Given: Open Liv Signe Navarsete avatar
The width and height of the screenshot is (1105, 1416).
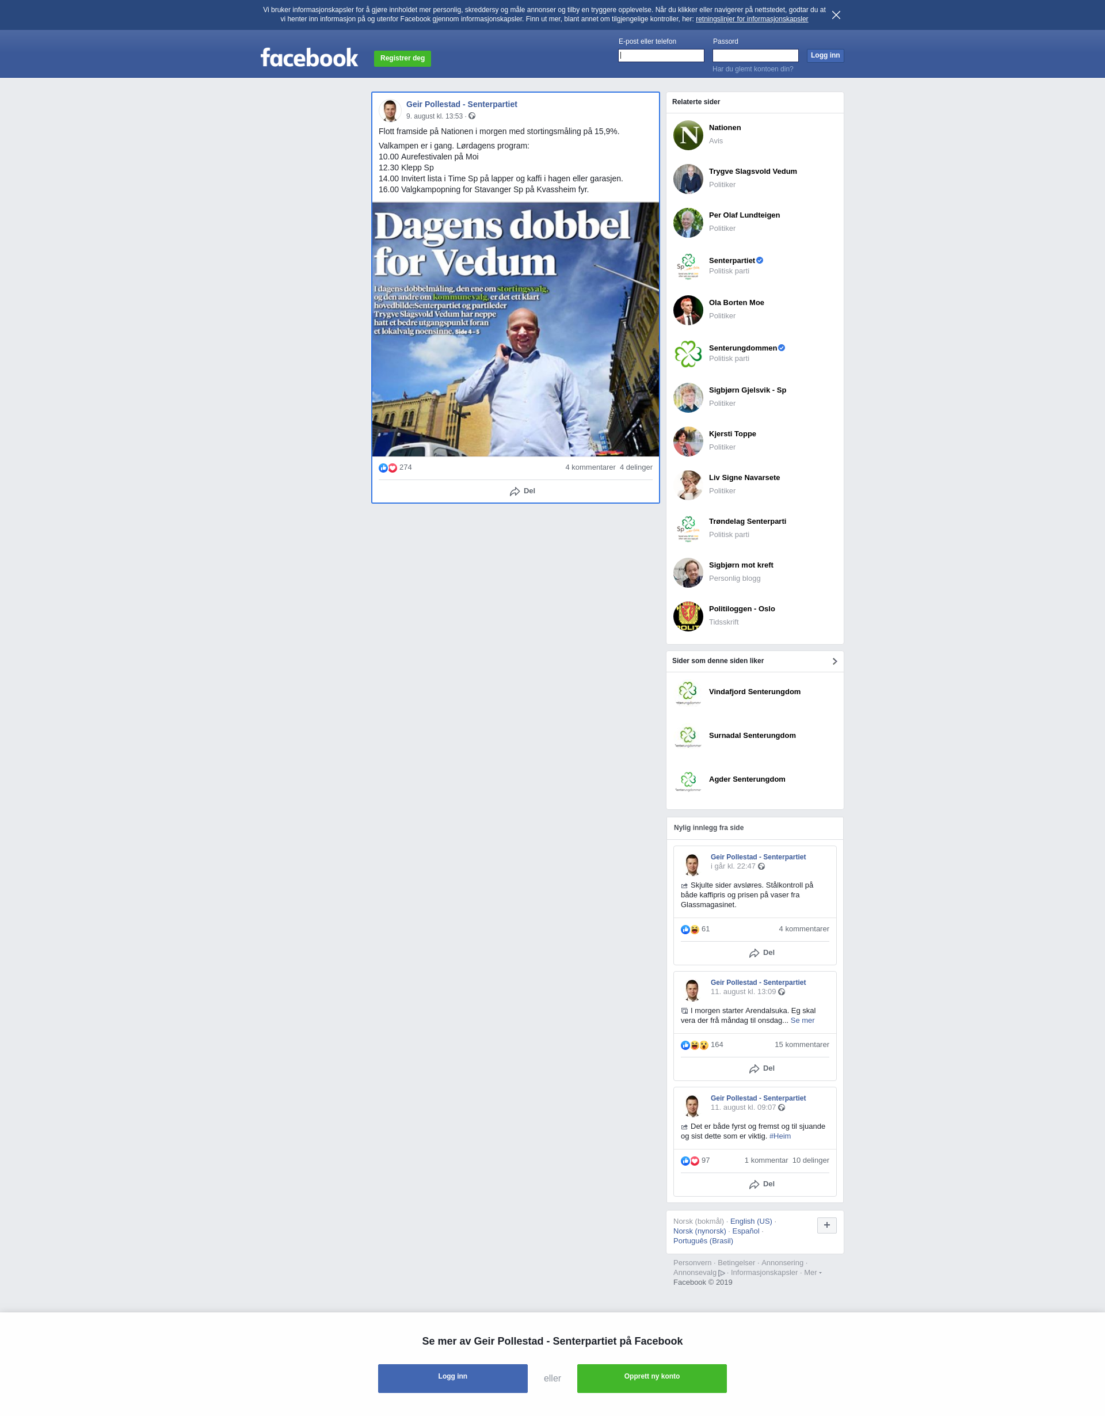Looking at the screenshot, I should 688,485.
